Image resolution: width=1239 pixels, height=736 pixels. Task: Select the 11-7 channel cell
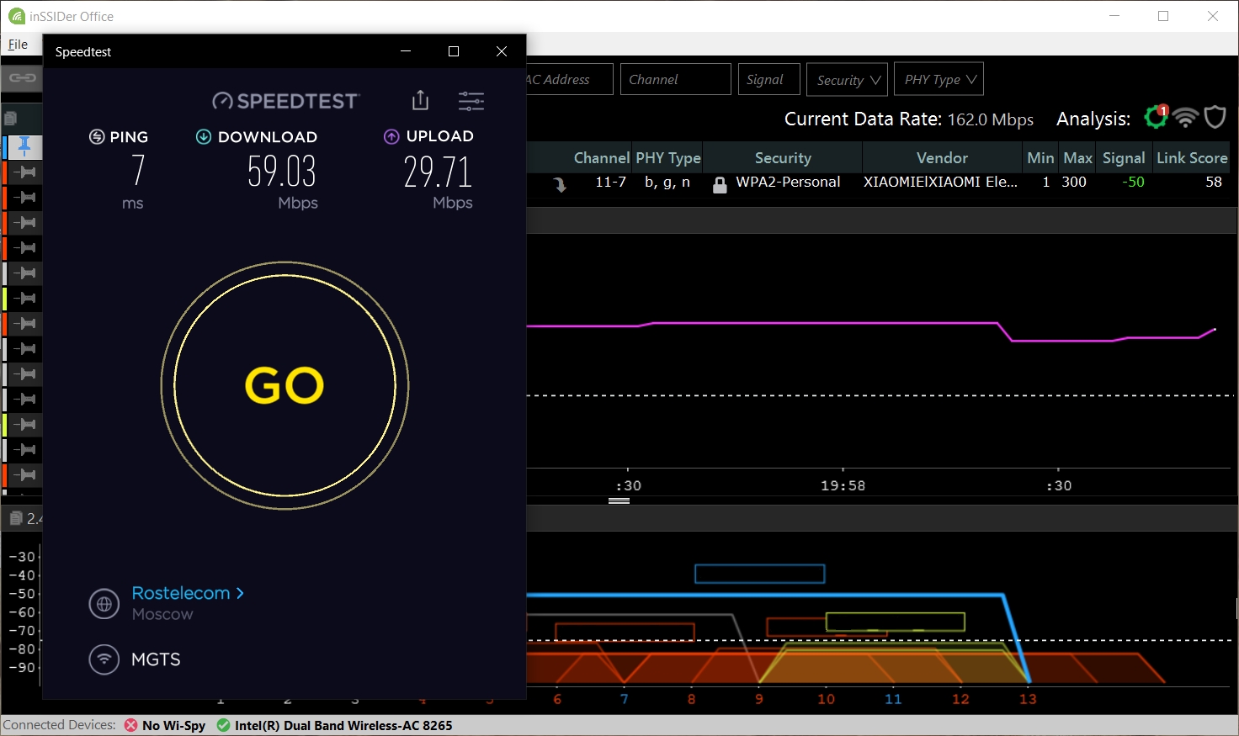pos(610,183)
